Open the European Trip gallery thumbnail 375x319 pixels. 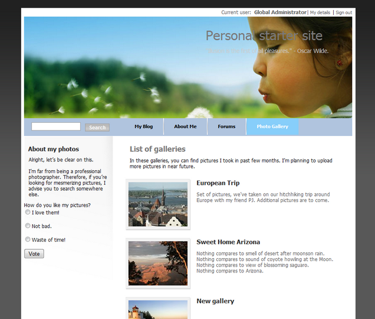coord(158,204)
